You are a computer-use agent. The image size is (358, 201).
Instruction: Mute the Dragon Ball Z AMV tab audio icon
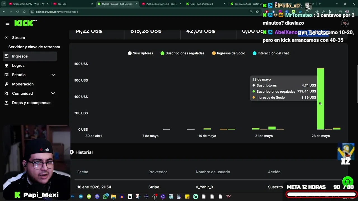[43, 4]
